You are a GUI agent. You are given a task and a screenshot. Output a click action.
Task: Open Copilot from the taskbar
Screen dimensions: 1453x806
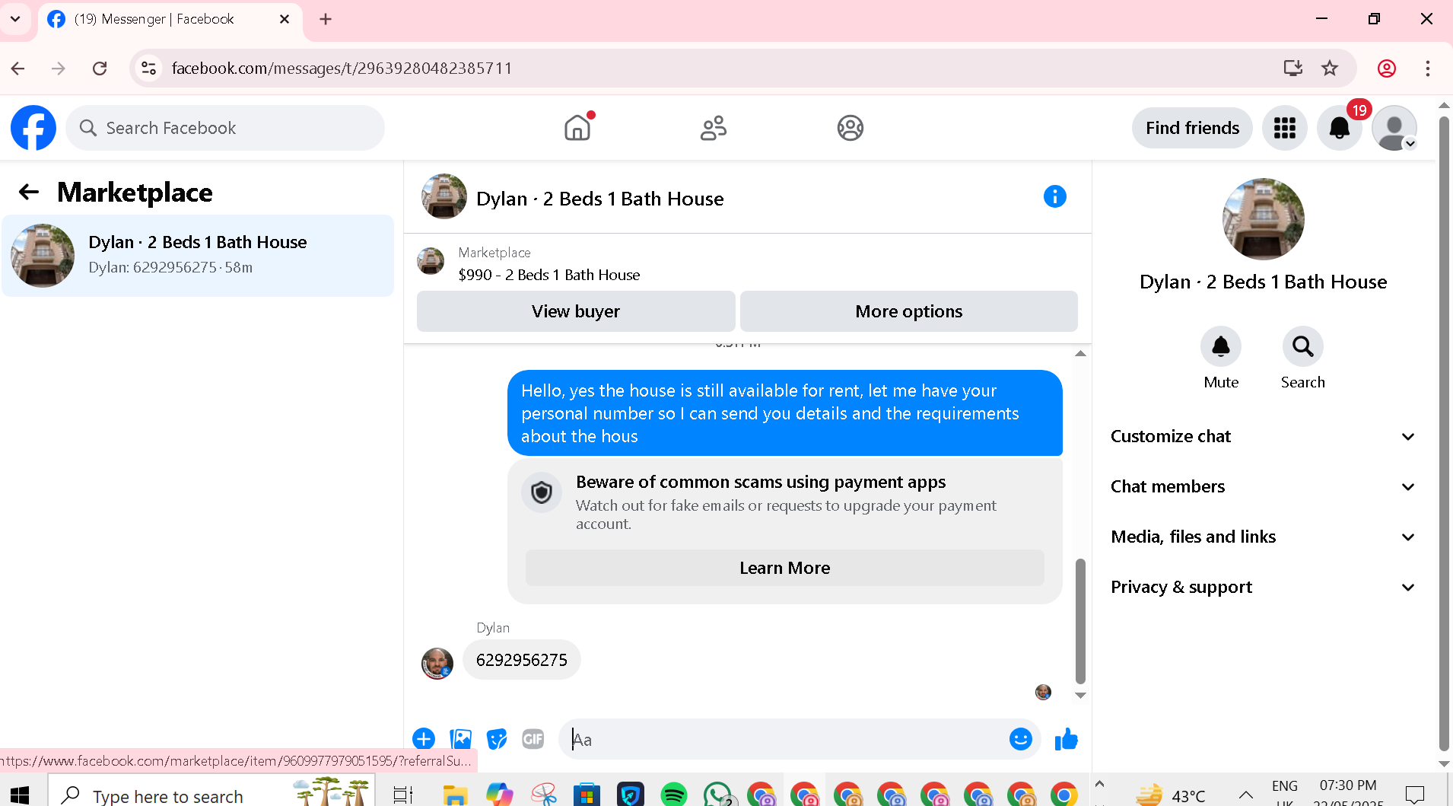500,795
